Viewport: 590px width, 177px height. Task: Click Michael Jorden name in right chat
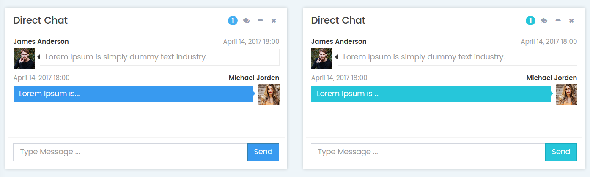click(x=552, y=78)
